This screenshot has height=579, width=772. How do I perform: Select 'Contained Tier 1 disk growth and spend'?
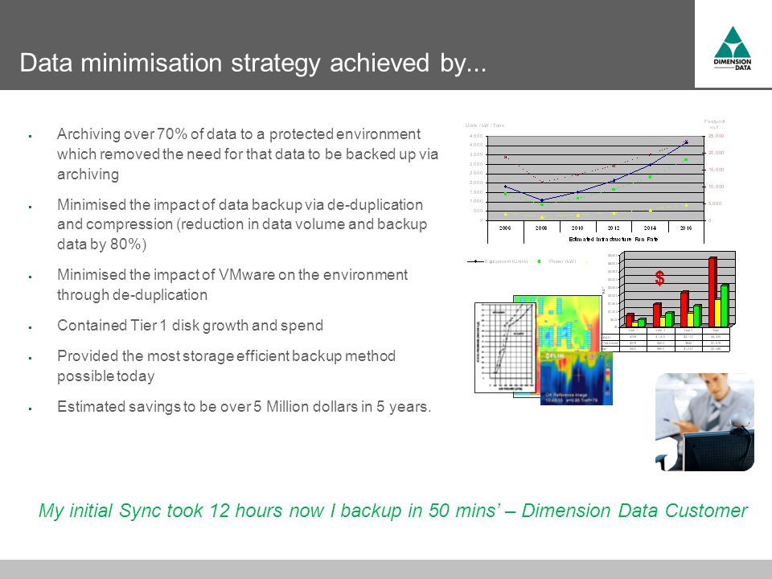point(190,326)
